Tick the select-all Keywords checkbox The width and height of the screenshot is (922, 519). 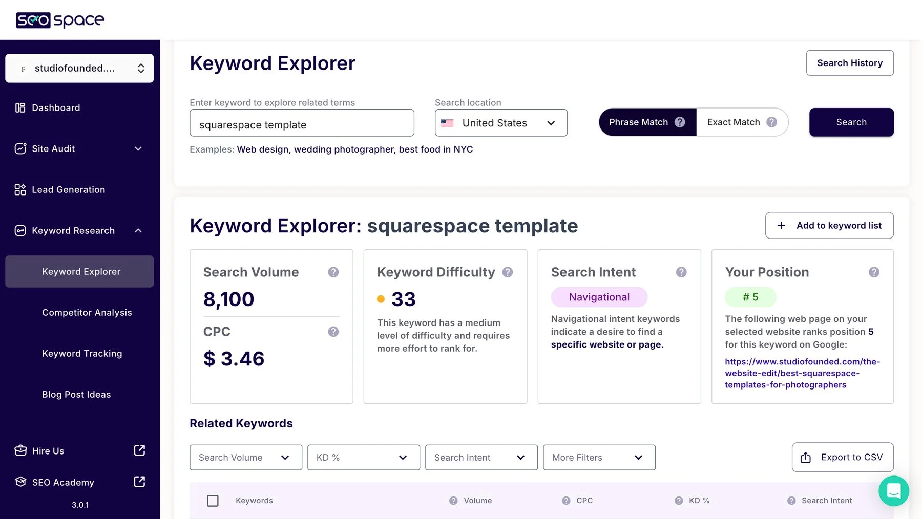click(213, 501)
